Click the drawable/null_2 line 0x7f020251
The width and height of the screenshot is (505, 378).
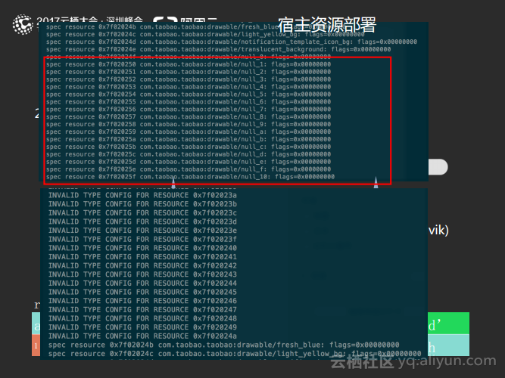pyautogui.click(x=189, y=72)
